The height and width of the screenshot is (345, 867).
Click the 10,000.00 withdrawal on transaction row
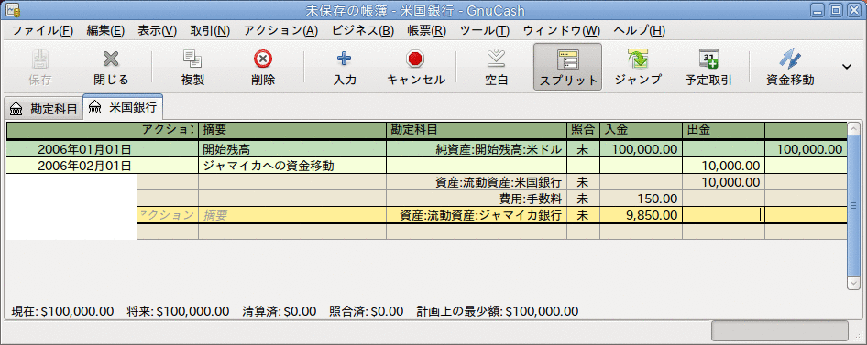(x=723, y=166)
